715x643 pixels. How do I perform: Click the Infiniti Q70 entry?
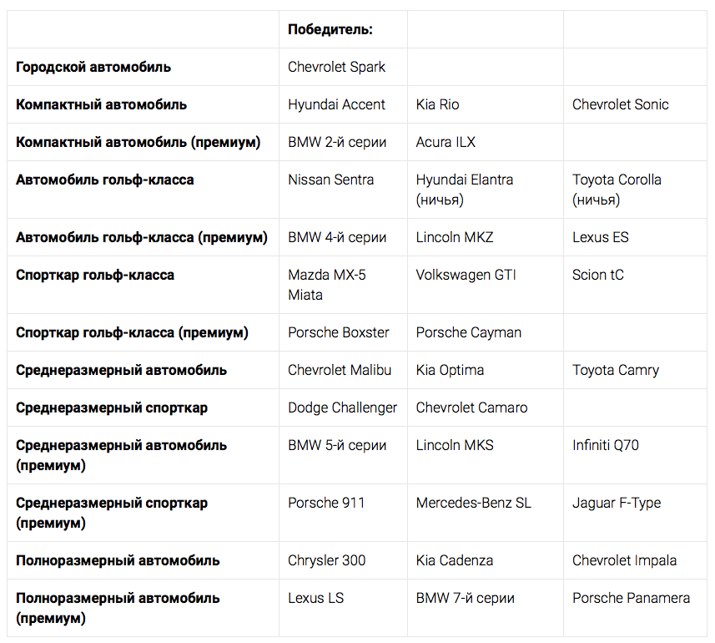pyautogui.click(x=605, y=445)
